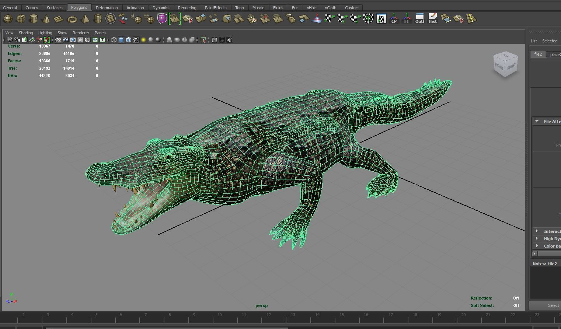Open the automatic UV mapping icon
This screenshot has width=561, height=329.
[368, 18]
